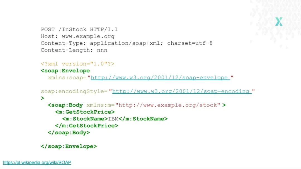
Task: Open the soap-envelope w3.org link
Action: click(x=160, y=78)
